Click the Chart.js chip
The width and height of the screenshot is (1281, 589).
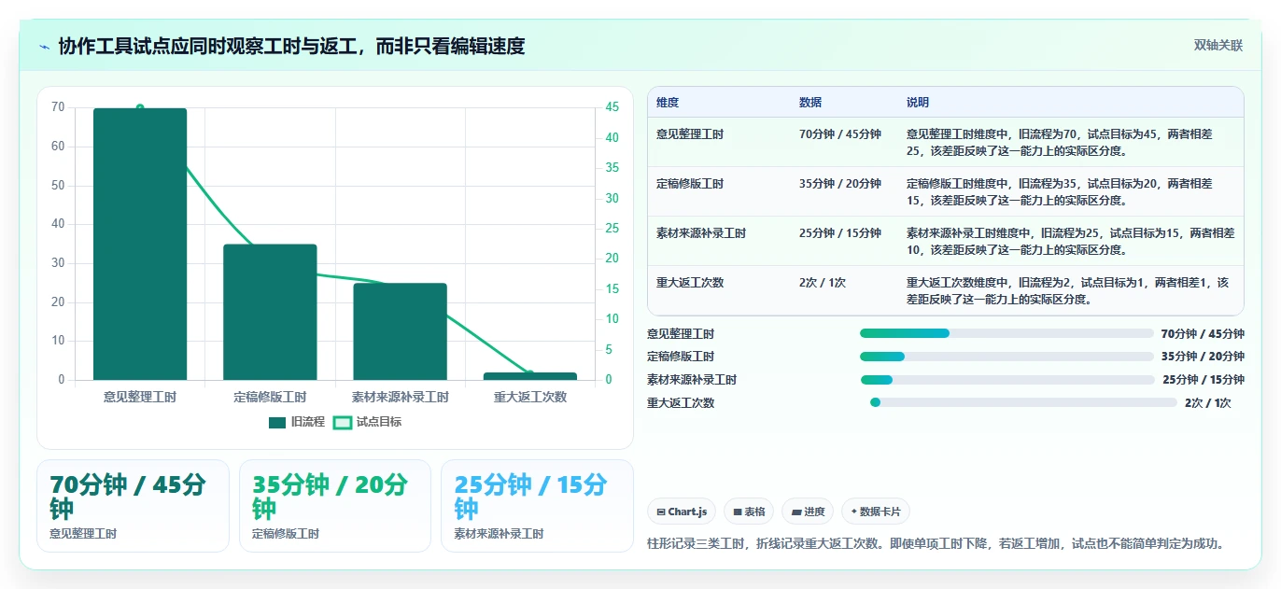pyautogui.click(x=683, y=512)
